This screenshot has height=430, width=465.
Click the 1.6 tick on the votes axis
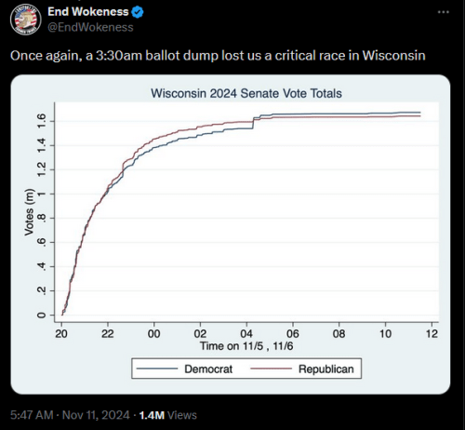coord(41,121)
